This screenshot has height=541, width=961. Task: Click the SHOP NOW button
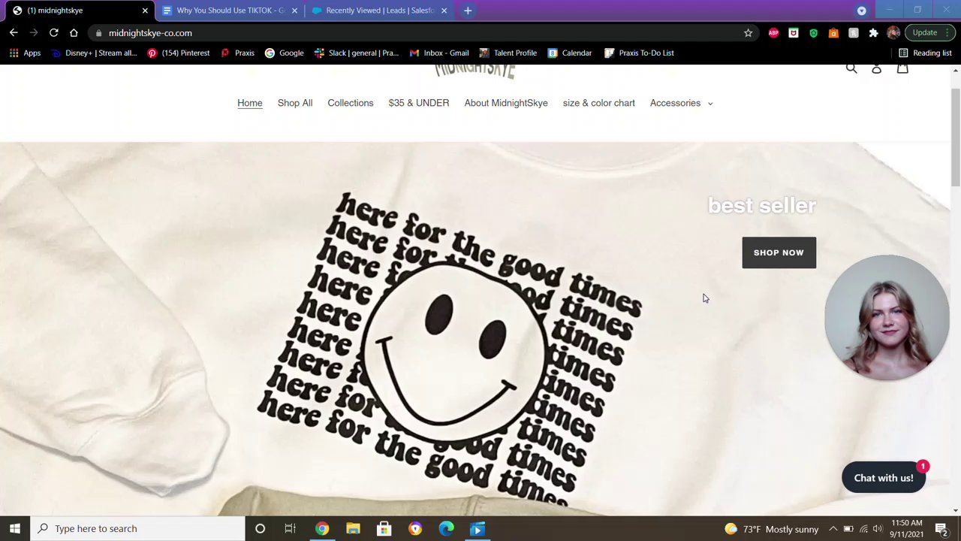coord(779,252)
